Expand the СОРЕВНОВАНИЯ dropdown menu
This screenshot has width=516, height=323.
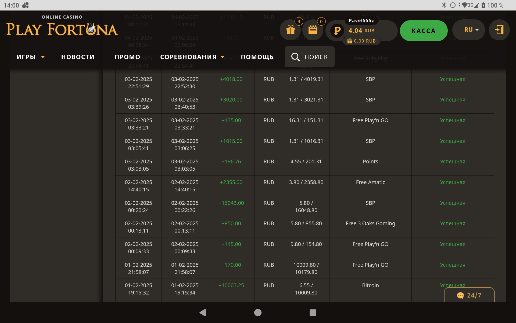(x=192, y=57)
